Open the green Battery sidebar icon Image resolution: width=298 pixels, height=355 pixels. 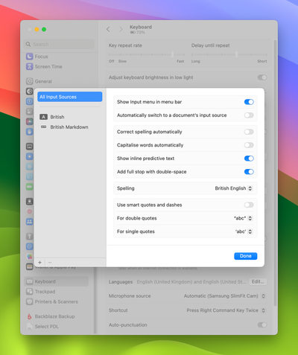pyautogui.click(x=30, y=187)
